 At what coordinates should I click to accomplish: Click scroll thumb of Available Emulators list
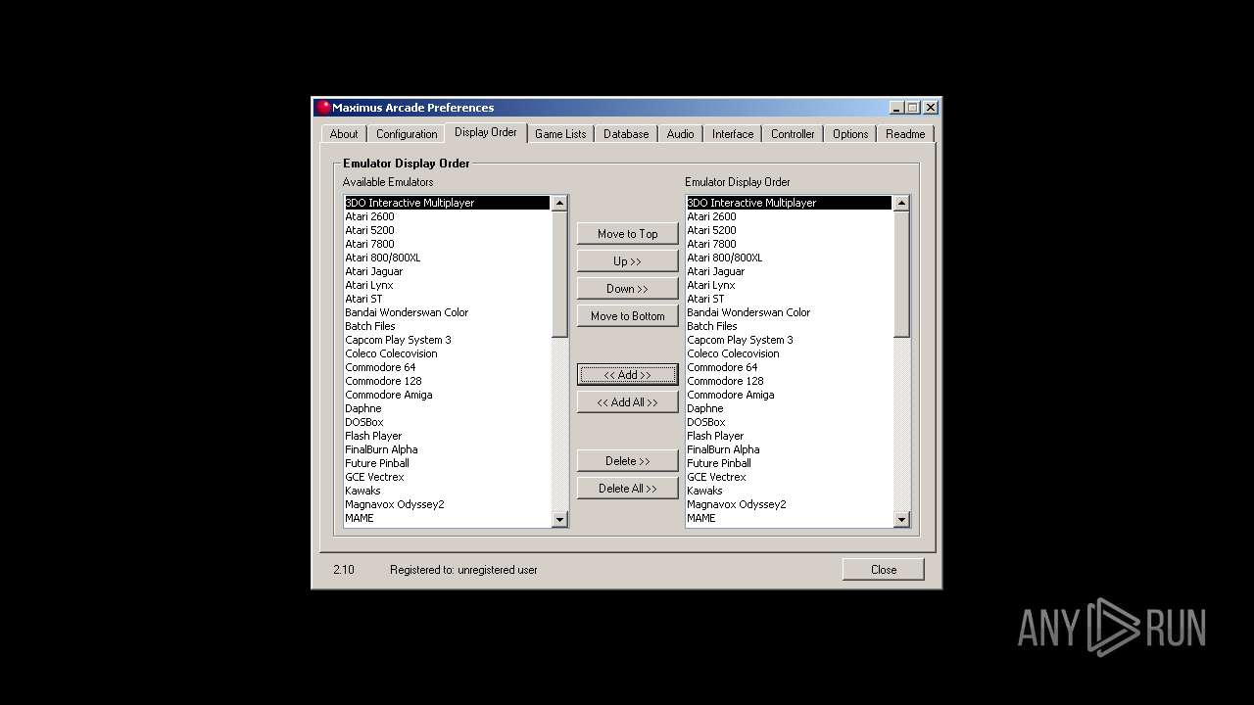point(559,274)
